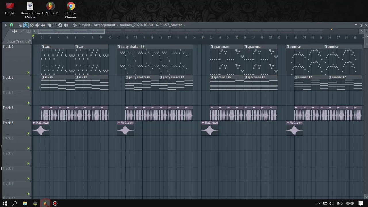Open the Windows Start menu

coord(5,204)
